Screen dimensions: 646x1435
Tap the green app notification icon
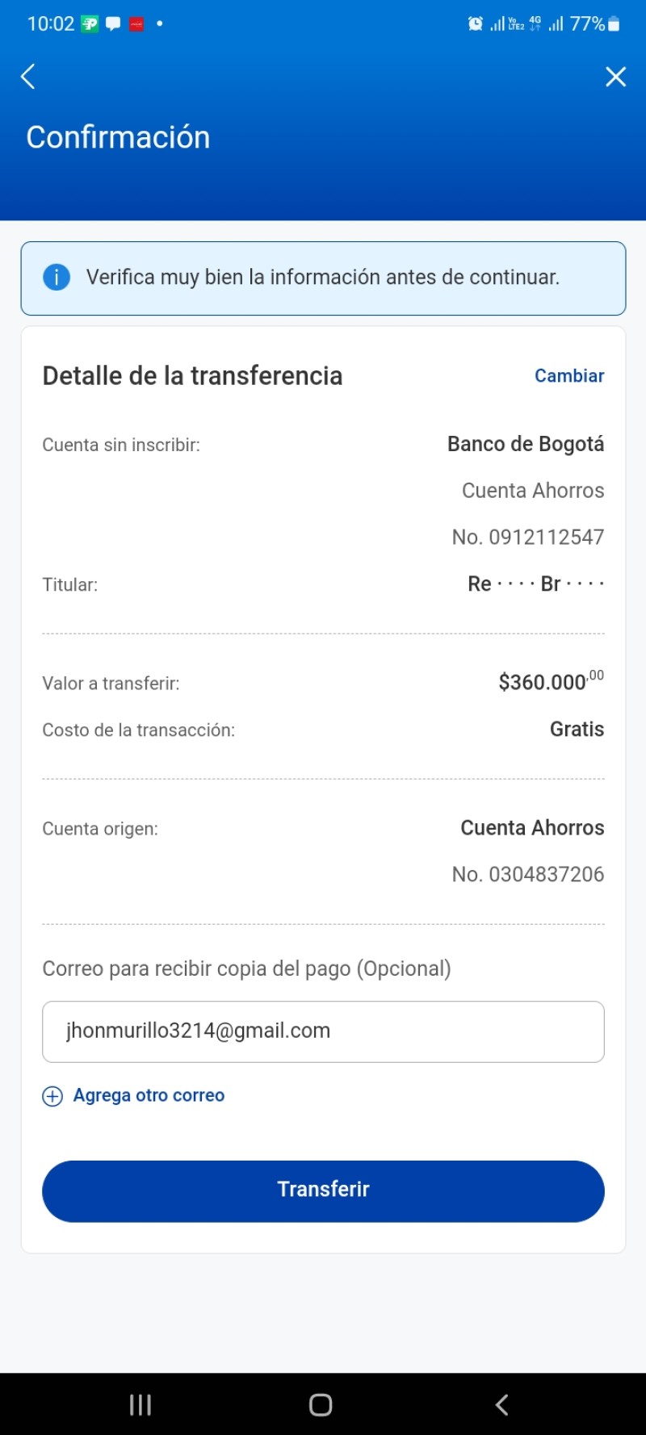point(90,24)
